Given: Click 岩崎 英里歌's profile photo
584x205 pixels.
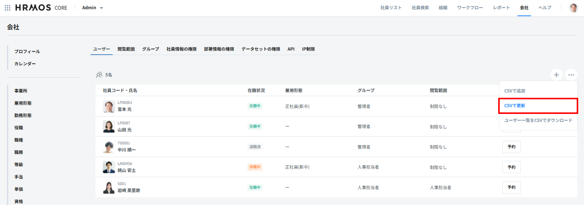Looking at the screenshot, I should point(109,187).
